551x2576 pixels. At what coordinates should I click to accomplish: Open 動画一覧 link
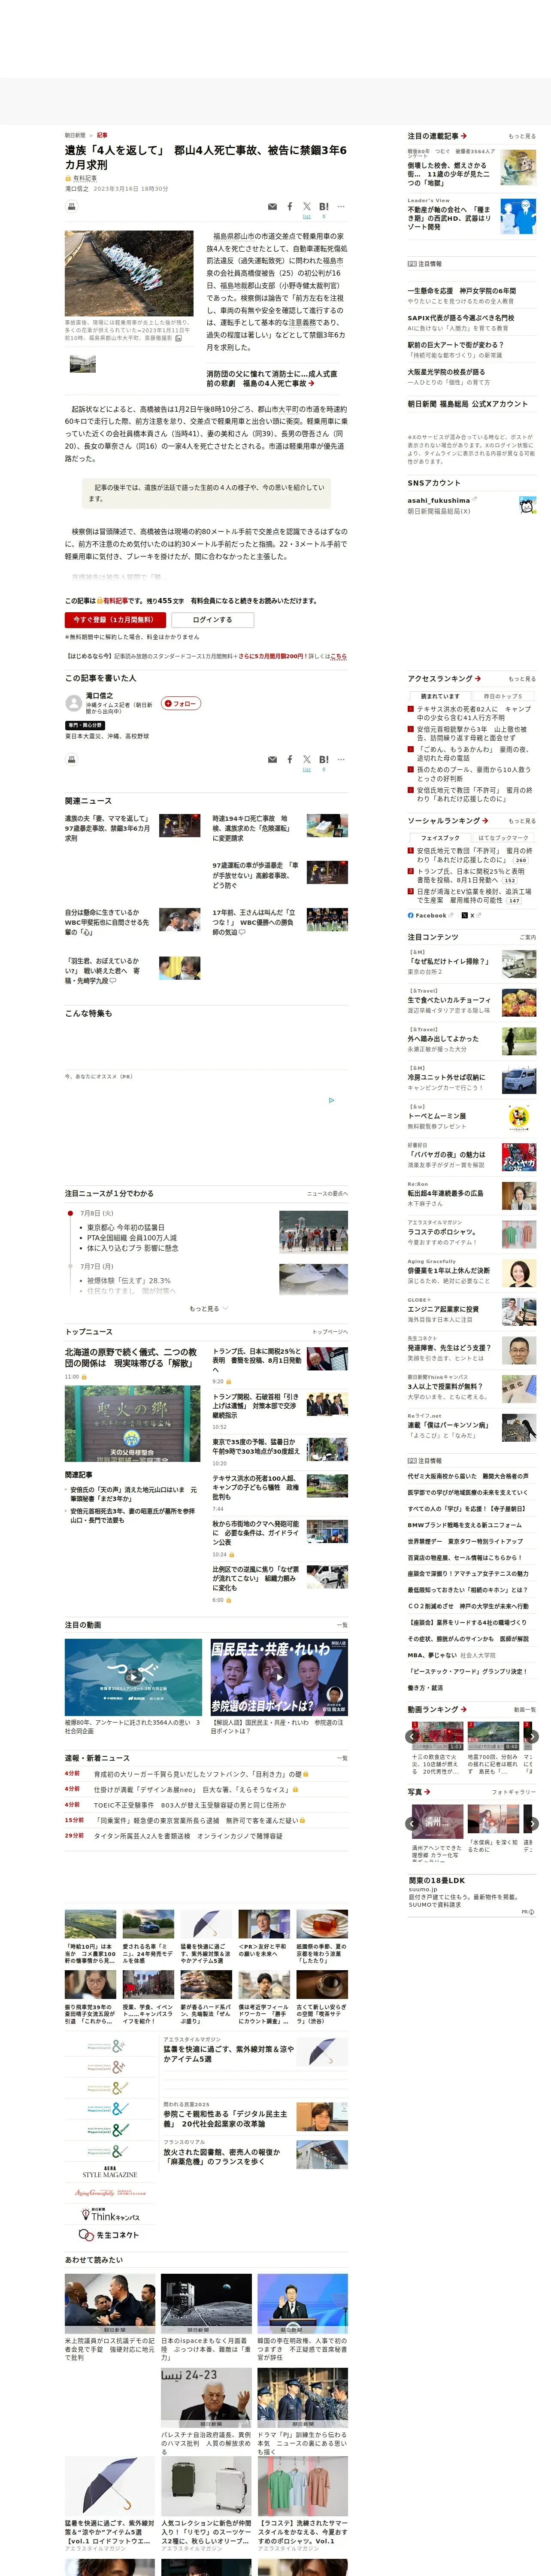(x=524, y=1710)
